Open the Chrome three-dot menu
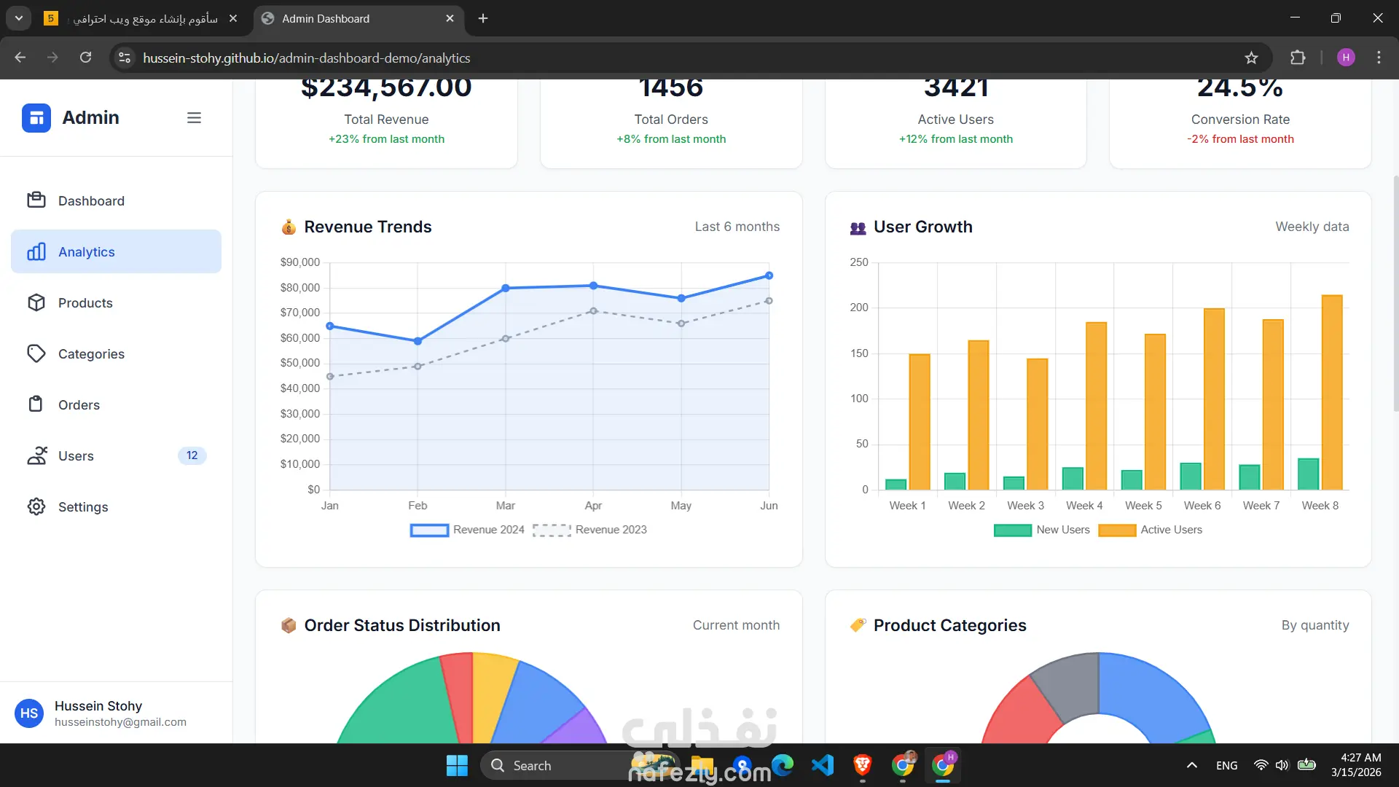 (1379, 58)
